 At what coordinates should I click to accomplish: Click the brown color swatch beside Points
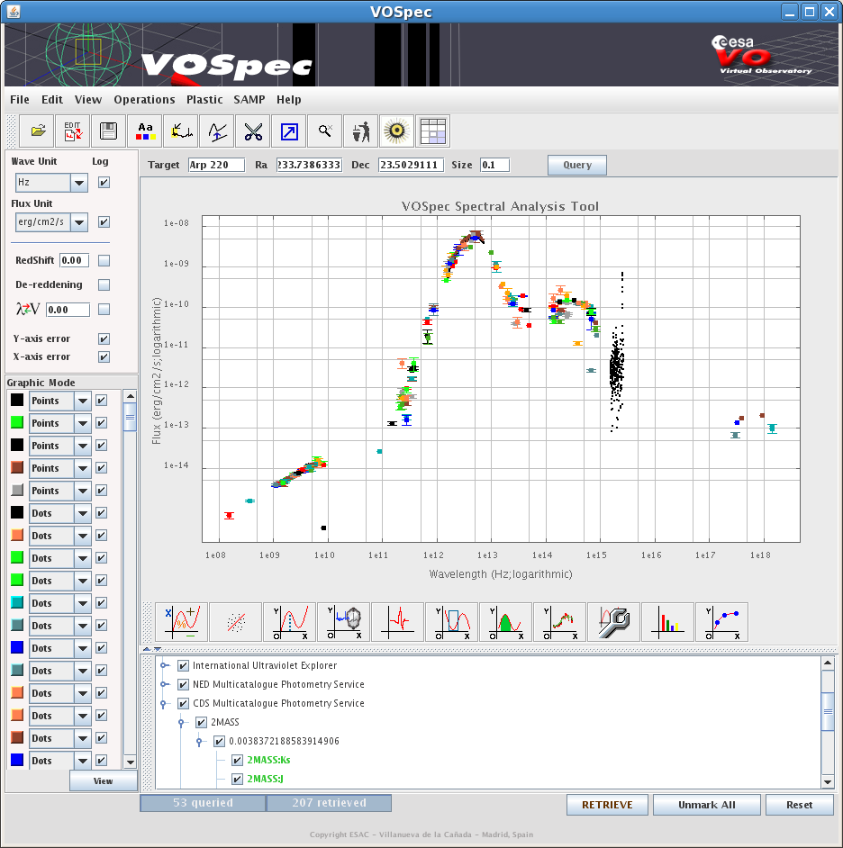click(x=17, y=468)
